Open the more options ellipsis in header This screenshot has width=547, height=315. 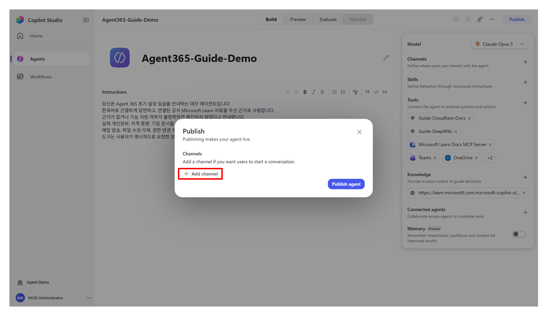tap(492, 19)
